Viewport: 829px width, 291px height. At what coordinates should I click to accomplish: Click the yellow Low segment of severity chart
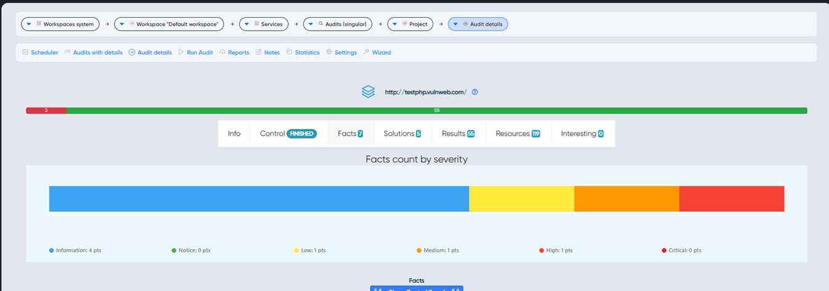pos(522,199)
